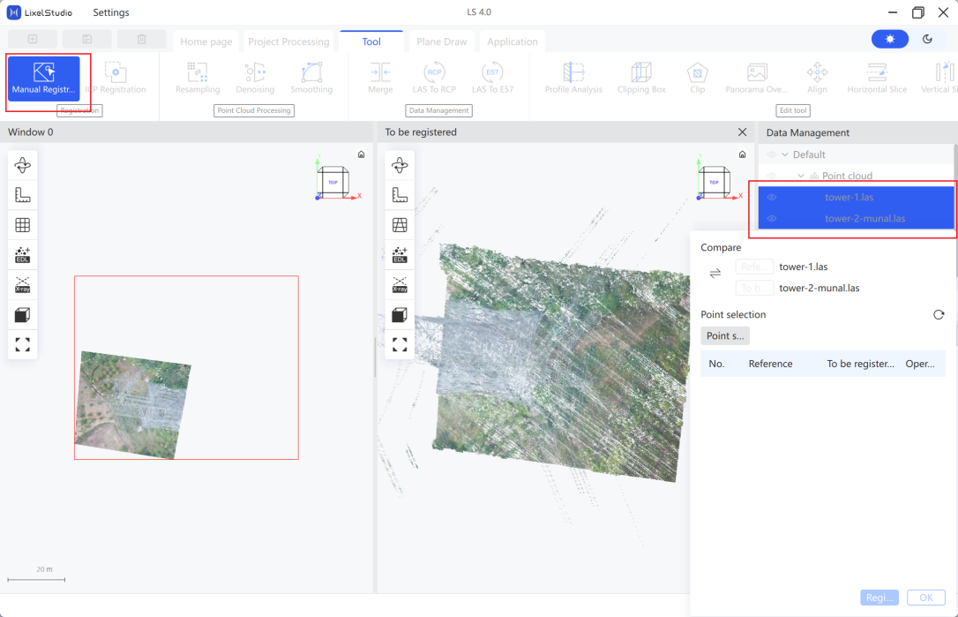The image size is (958, 617).
Task: Select tower-1.las in Data Management
Action: [856, 197]
